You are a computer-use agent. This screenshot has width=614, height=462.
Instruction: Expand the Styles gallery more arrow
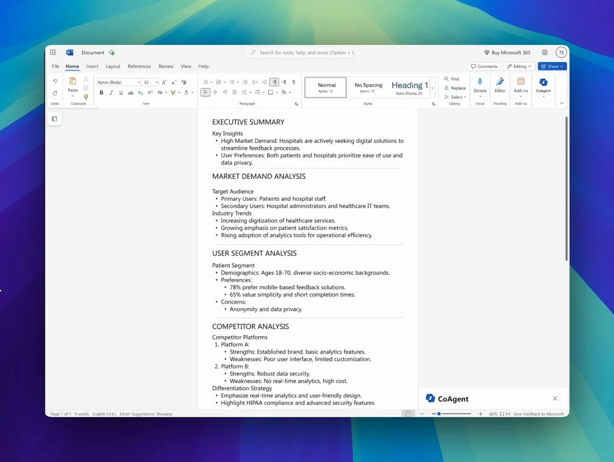[432, 88]
